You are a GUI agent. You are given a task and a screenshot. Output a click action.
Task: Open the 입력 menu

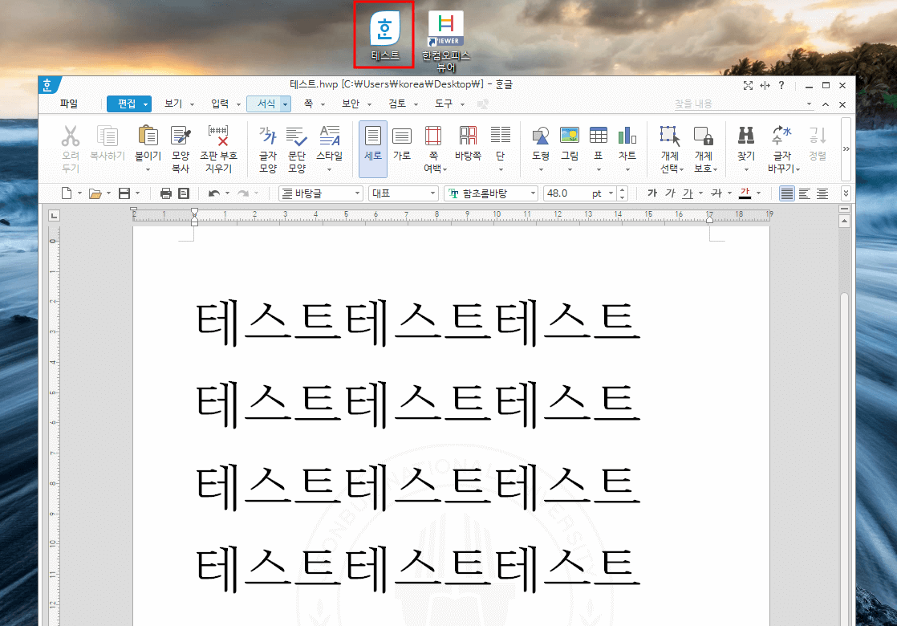(x=220, y=104)
